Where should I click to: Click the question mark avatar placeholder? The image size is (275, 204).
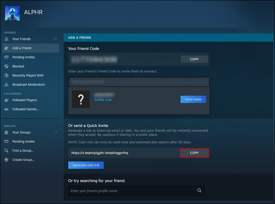click(x=81, y=99)
